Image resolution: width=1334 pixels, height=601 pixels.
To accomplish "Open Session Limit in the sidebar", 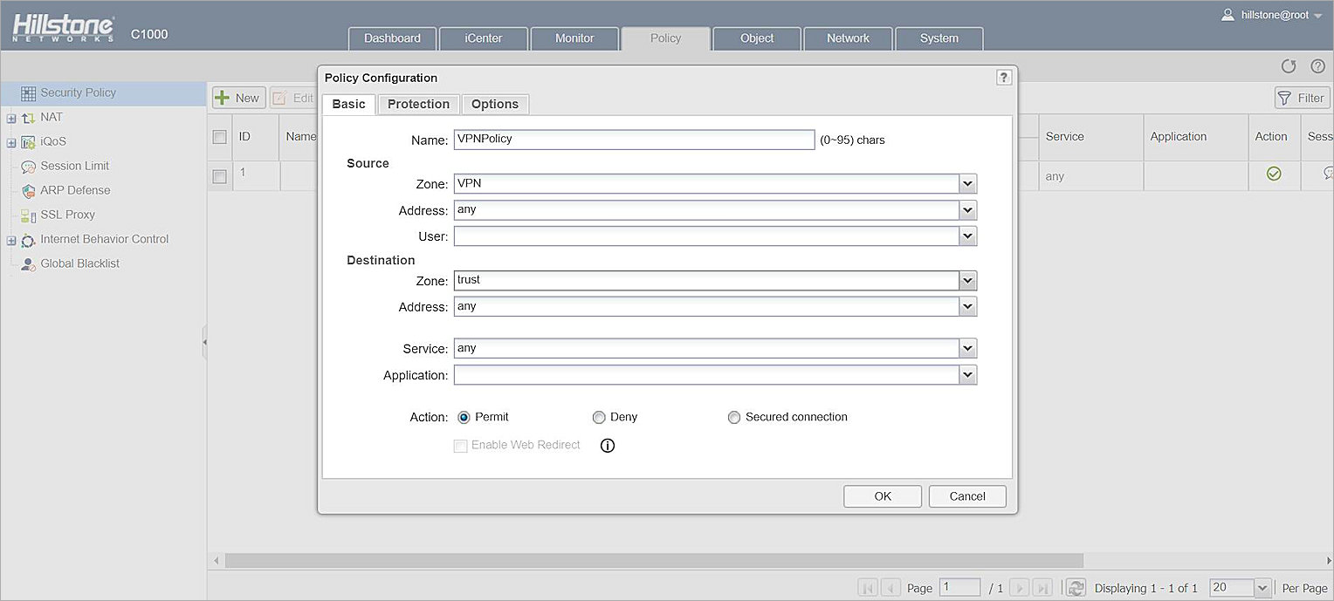I will coord(74,166).
